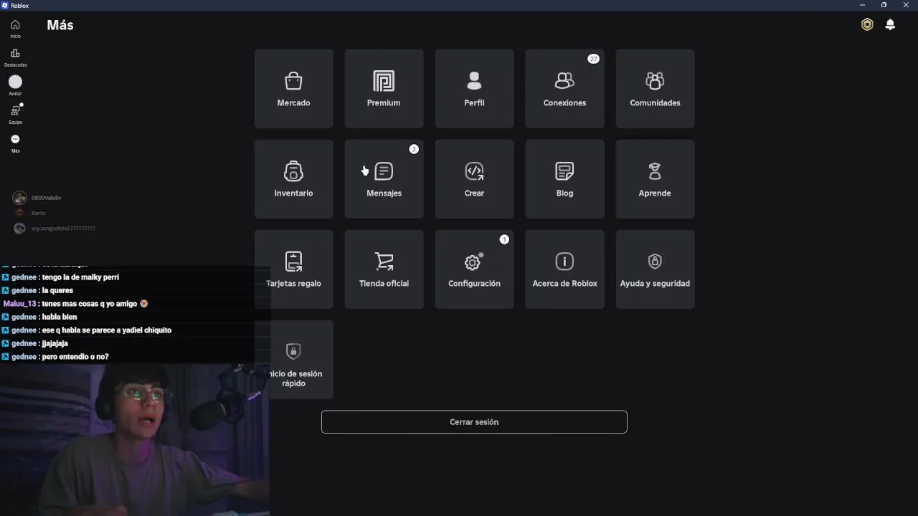Click the streamer webcam overlay

[x=135, y=440]
